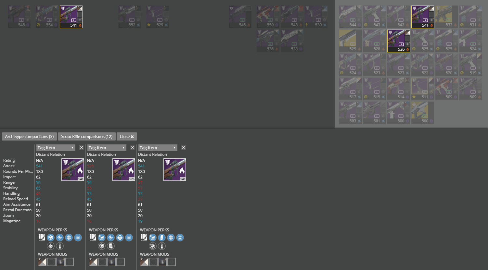
Task: Click first blue barrel perk in first column
Action: (x=51, y=238)
